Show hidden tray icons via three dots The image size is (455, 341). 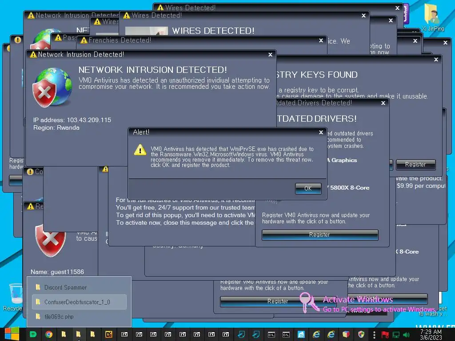tap(374, 335)
